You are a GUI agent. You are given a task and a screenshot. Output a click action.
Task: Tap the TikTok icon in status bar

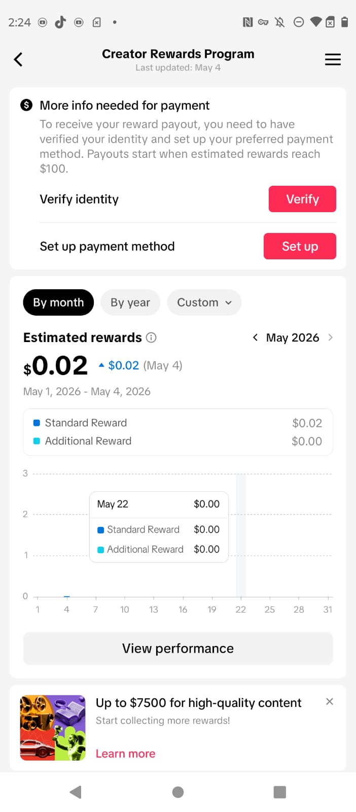point(60,22)
